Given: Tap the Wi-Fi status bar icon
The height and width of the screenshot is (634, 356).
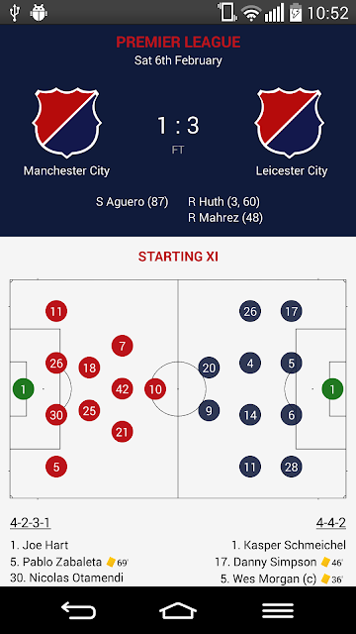Looking at the screenshot, I should click(x=250, y=13).
